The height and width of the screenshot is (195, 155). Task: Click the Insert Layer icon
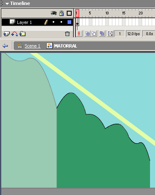pyautogui.click(x=6, y=34)
